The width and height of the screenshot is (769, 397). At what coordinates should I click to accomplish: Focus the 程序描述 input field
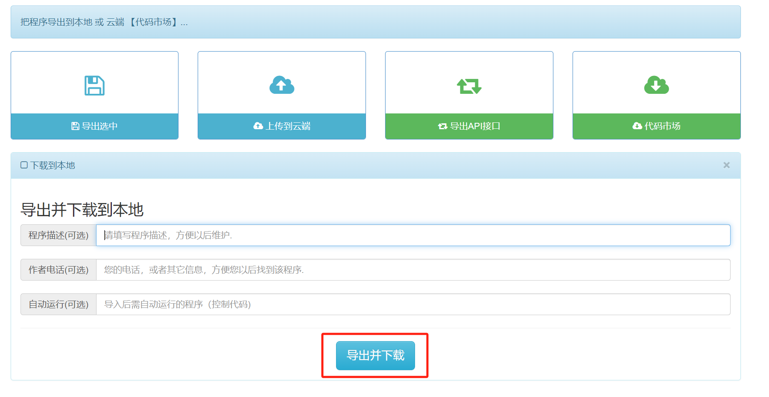(413, 235)
